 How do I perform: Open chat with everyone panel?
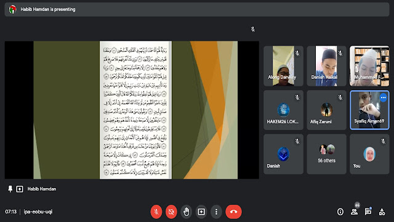pos(368,212)
